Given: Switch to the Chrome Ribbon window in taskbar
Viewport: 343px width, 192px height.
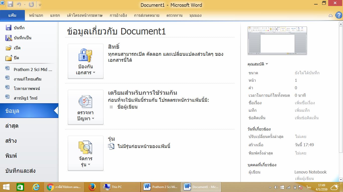Looking at the screenshot, I should (64, 187).
